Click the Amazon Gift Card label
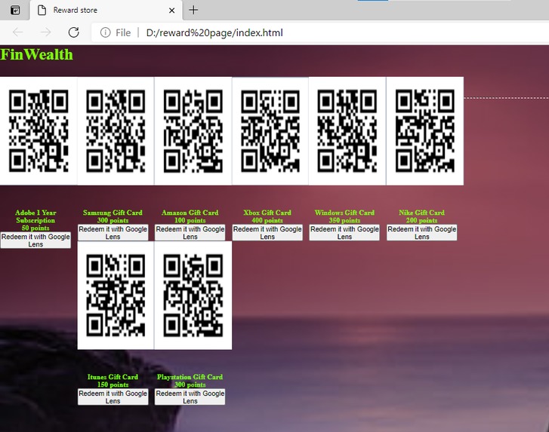 (x=190, y=213)
